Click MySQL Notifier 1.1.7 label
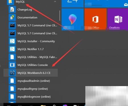The image size is (128, 106). pyautogui.click(x=30, y=49)
